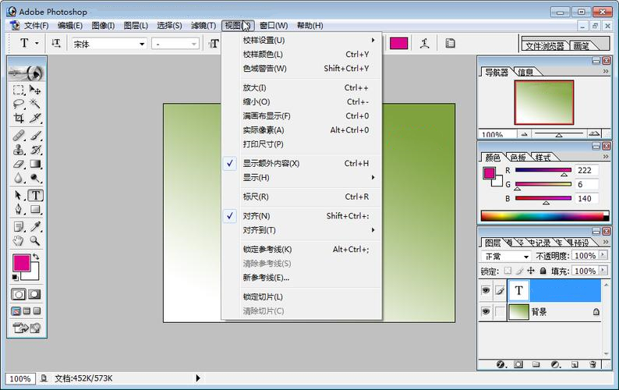
Task: Select the Slice tool
Action: (x=35, y=118)
